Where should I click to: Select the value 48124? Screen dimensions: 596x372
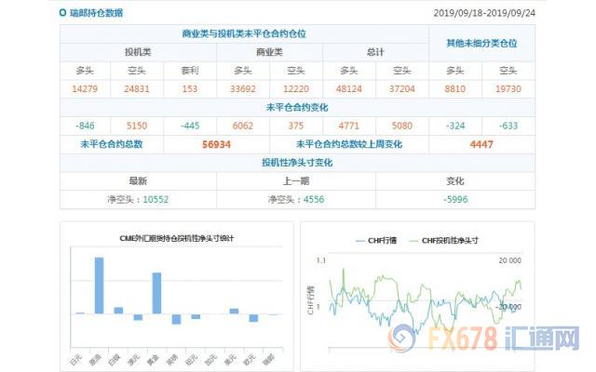pyautogui.click(x=349, y=89)
